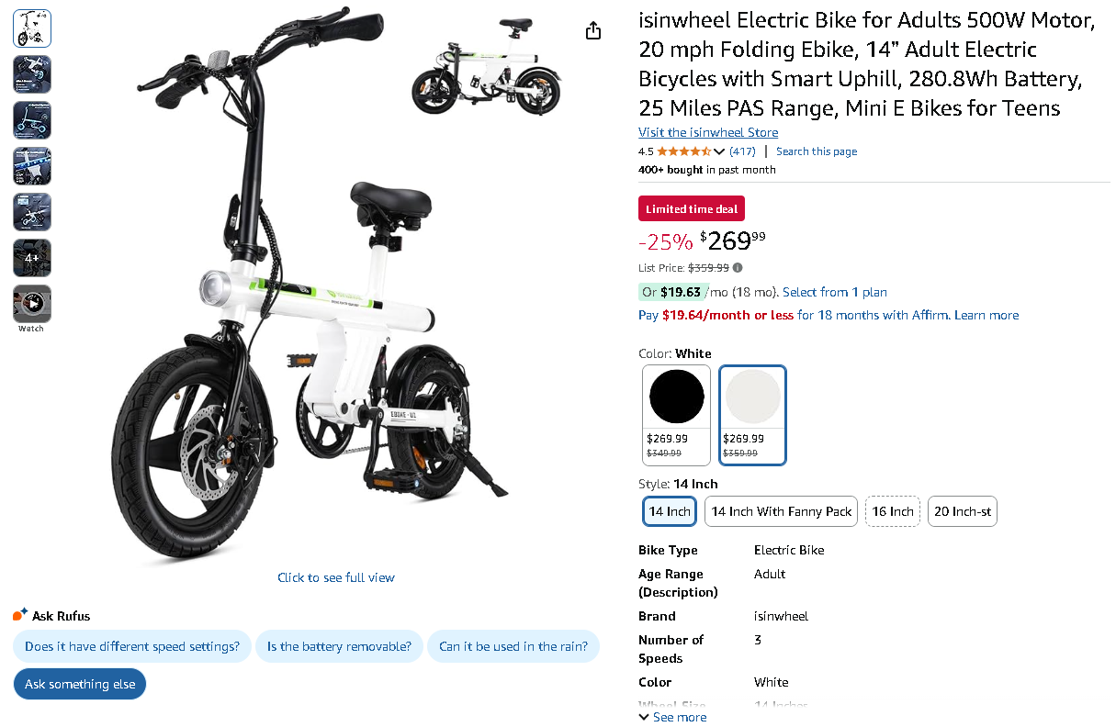
Task: Ask Rufus if the battery is removable
Action: (339, 646)
